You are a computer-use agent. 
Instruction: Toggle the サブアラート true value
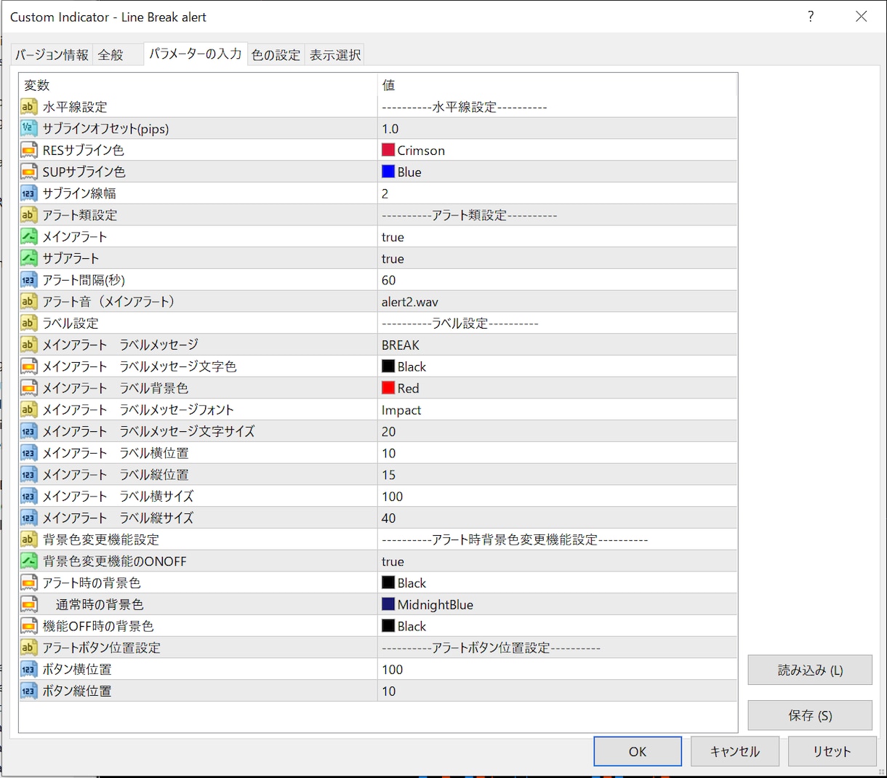pyautogui.click(x=558, y=258)
